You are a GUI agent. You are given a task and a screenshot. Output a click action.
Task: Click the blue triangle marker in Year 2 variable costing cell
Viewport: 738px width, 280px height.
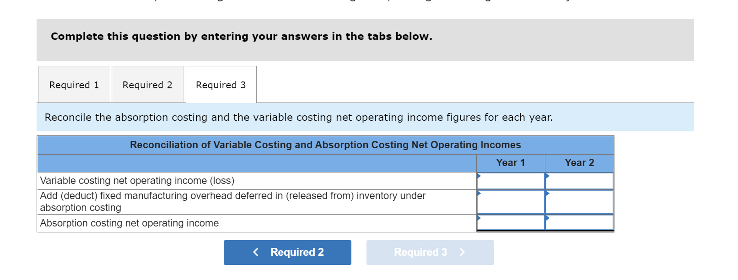click(548, 176)
